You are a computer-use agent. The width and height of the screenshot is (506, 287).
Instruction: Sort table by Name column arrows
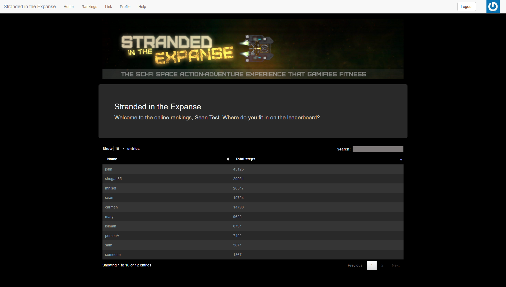tap(228, 159)
